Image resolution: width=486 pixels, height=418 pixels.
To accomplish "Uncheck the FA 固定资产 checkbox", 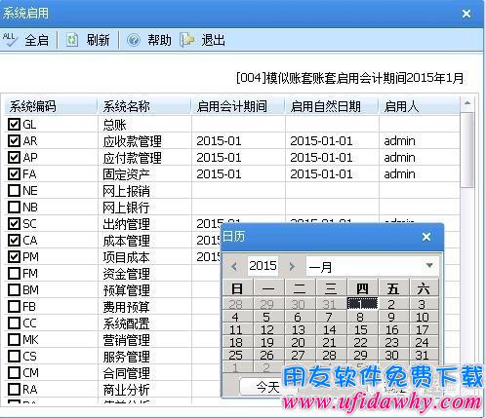I will (x=14, y=173).
